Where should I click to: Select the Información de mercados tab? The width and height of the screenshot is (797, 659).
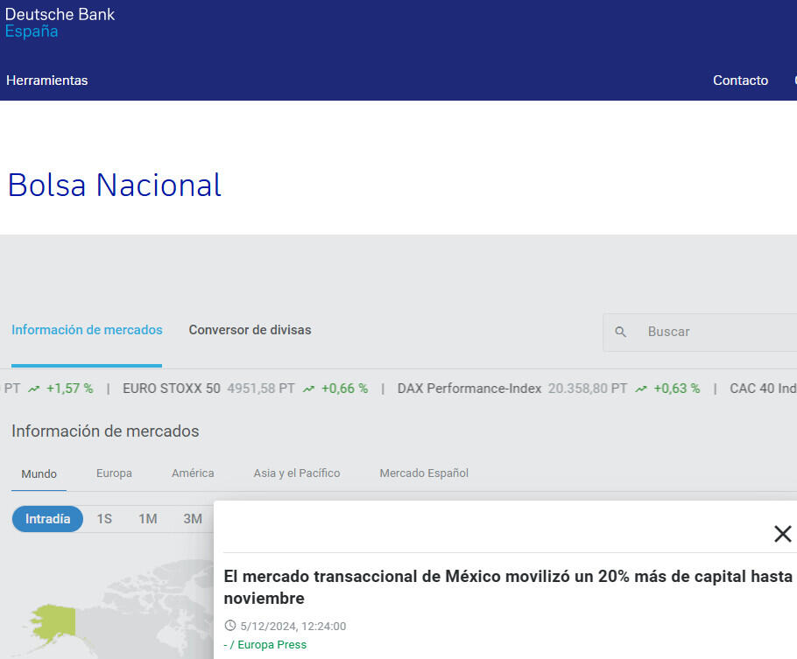[87, 330]
